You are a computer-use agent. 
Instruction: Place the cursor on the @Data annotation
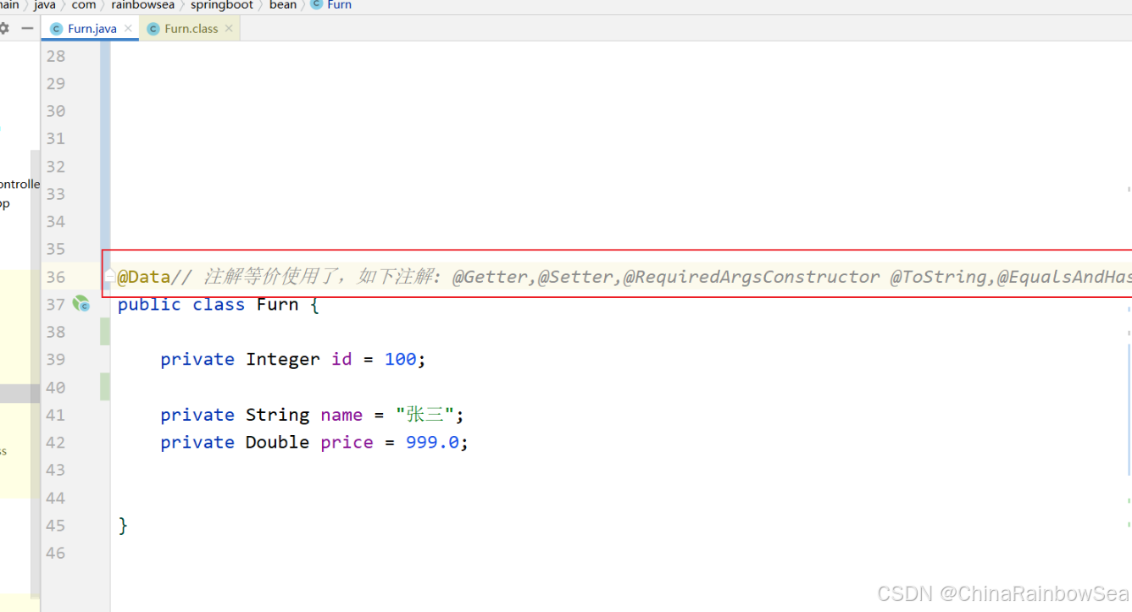[x=144, y=277]
